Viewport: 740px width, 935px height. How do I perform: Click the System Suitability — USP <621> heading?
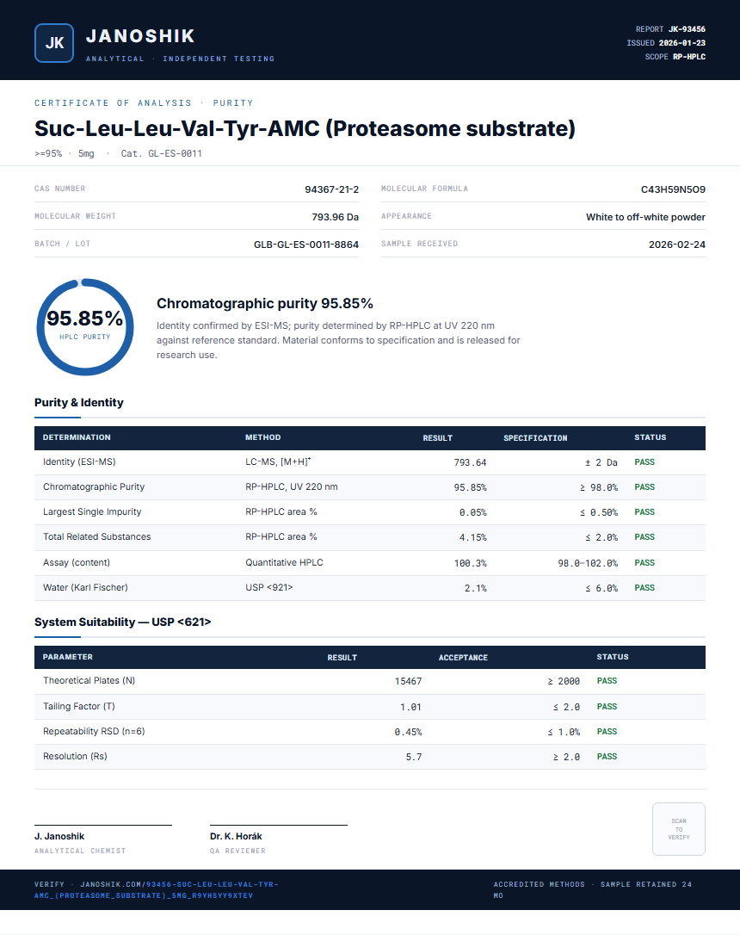click(123, 622)
